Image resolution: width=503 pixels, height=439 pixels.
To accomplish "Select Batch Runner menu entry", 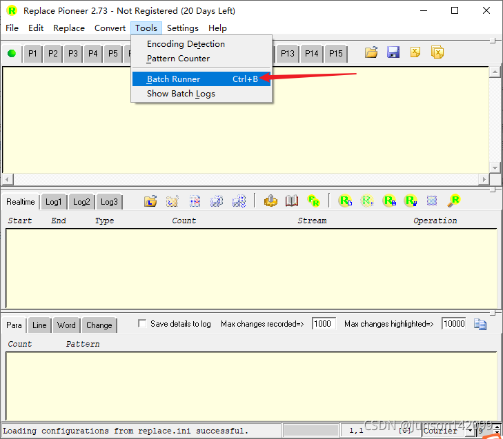I will (201, 79).
